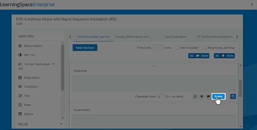
Task: Check Responses are final
Action: [x=205, y=48]
